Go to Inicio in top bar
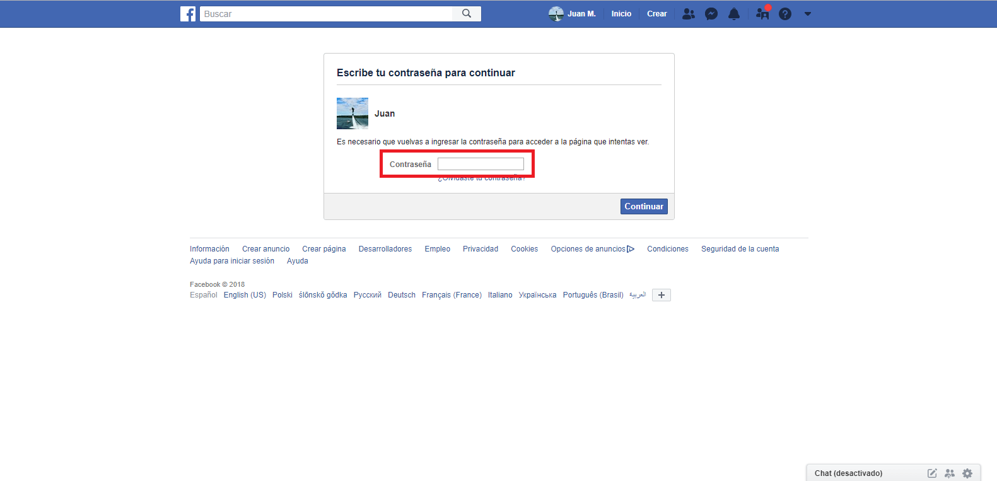997x481 pixels. 621,14
